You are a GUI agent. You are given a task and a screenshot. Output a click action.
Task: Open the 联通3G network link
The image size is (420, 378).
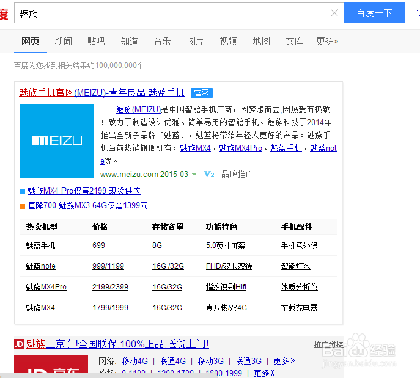tap(249, 361)
